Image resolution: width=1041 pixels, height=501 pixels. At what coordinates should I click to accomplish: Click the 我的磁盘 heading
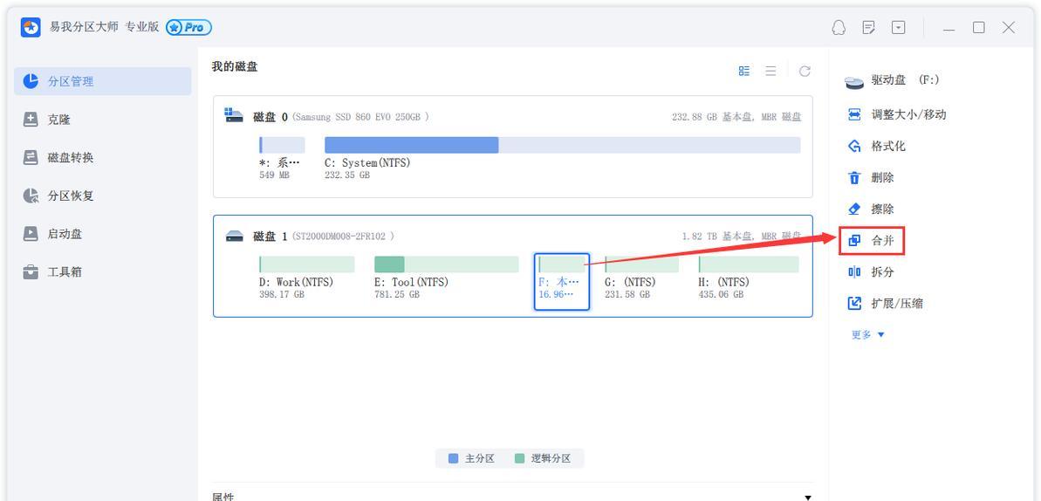[x=235, y=66]
